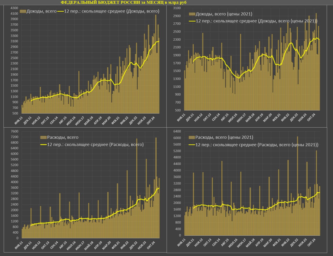The image size is (333, 256).
Task: Click the 6400 y-axis label in bottom-right chart
Action: [x=177, y=131]
